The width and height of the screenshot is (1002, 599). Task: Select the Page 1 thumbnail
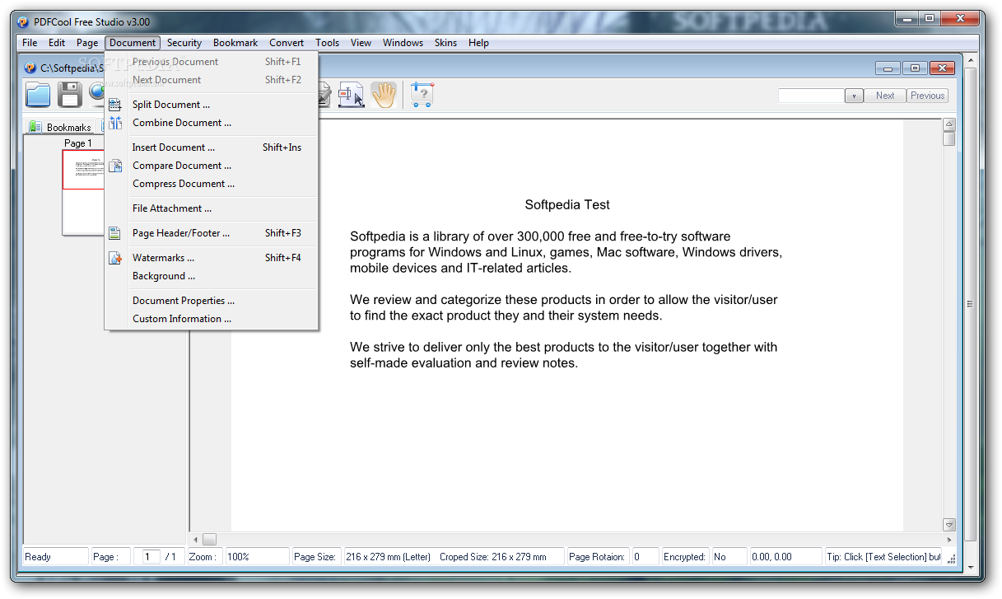coord(83,192)
